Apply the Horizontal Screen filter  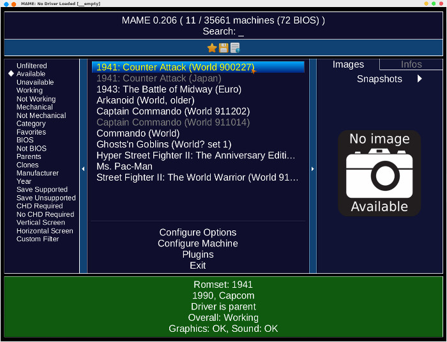coord(45,231)
